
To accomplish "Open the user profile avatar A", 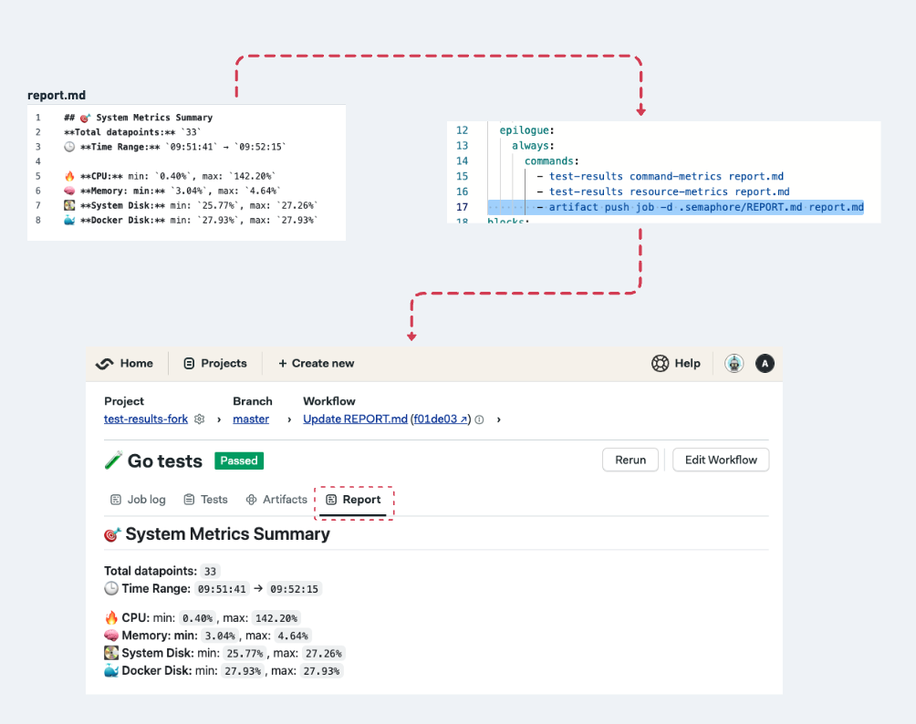I will click(765, 363).
